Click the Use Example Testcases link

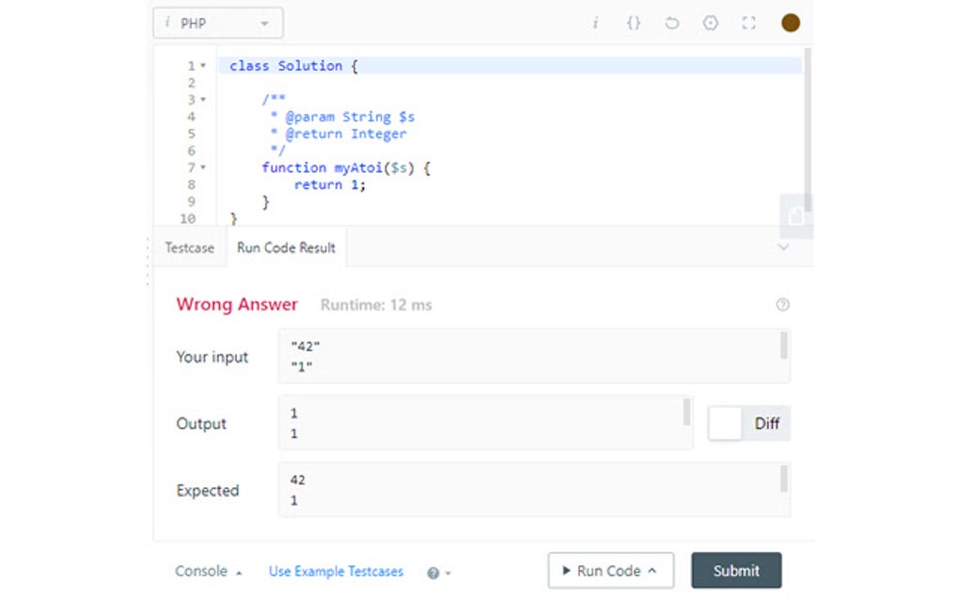336,571
